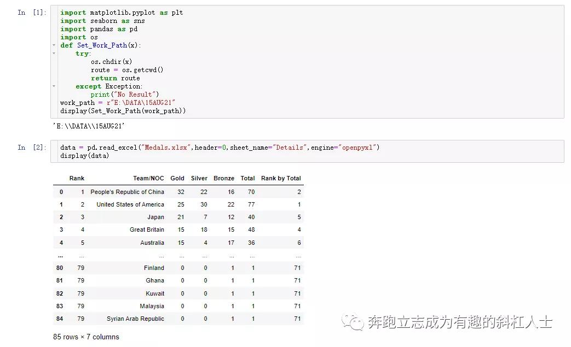Viewport: 571px width, 347px height.
Task: Collapse the try block using its fold triangle
Action: coord(53,54)
